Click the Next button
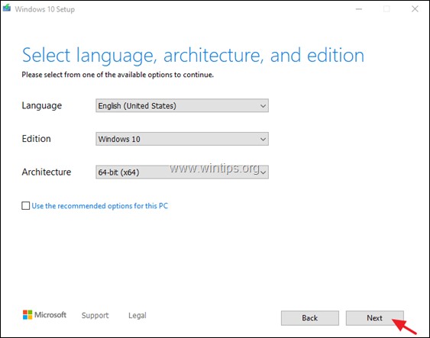Screen dimensions: 430x338 tap(374, 318)
